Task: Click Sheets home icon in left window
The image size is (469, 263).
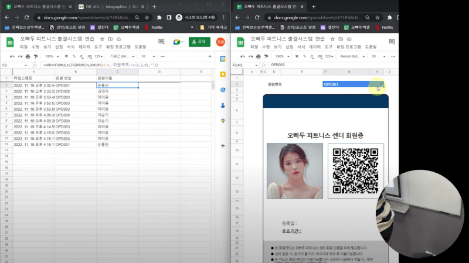Action: point(10,42)
